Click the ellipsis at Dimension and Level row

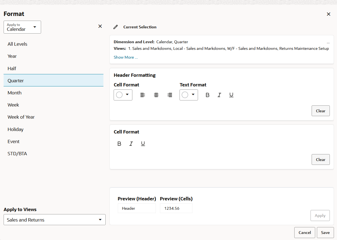(328, 43)
